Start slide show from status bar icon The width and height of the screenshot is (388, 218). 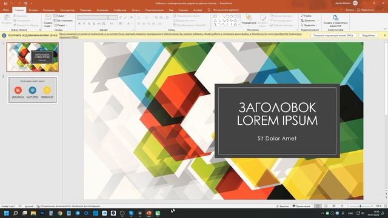point(342,206)
